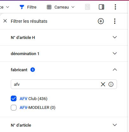Collapse the fabricant filter section
Screen dimensions: 129x132
coord(115,70)
